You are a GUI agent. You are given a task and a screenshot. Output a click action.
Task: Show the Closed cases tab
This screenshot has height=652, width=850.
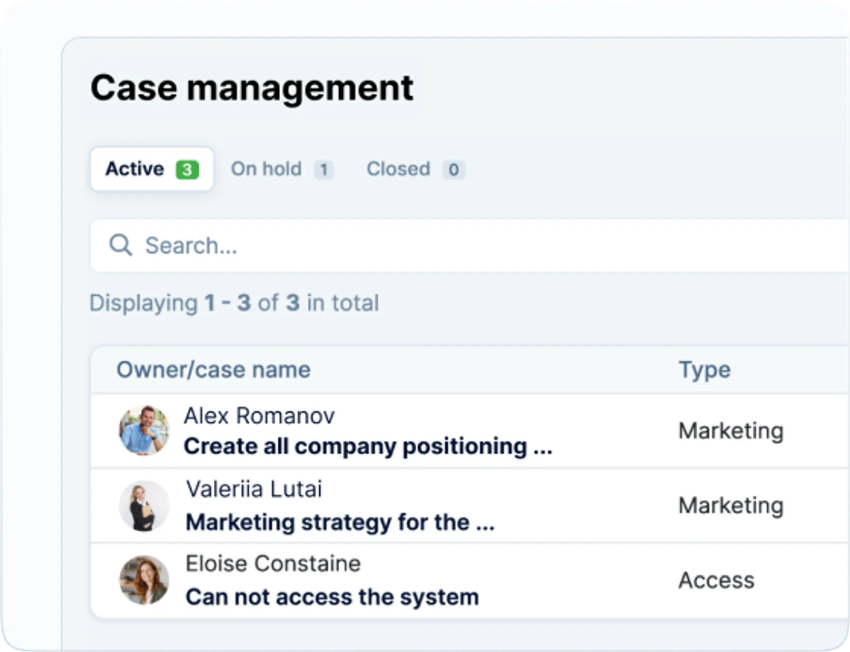[x=415, y=169]
